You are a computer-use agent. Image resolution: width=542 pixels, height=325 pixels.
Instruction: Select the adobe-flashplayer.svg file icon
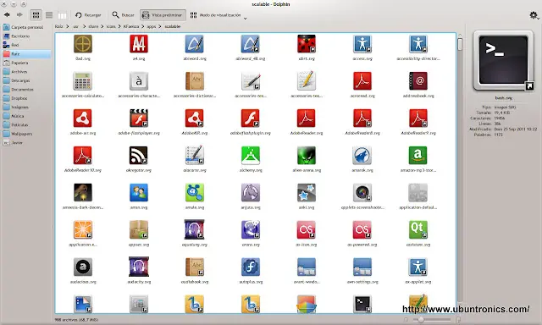pyautogui.click(x=139, y=118)
